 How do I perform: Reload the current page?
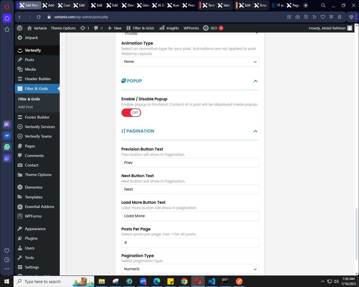point(39,17)
